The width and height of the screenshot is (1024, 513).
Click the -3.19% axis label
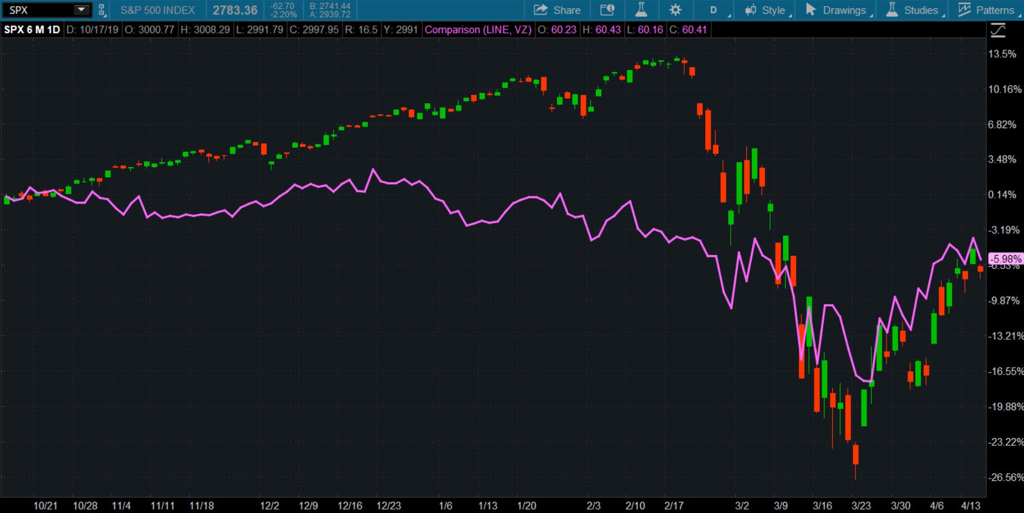(x=1004, y=230)
